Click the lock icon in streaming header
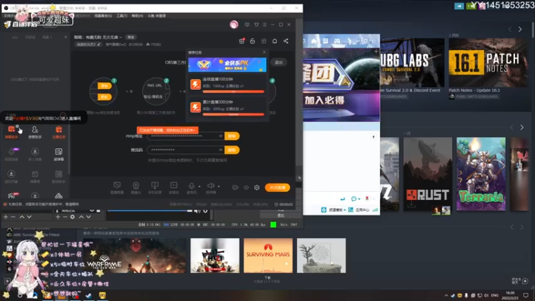This screenshot has width=535, height=301. coord(253,41)
